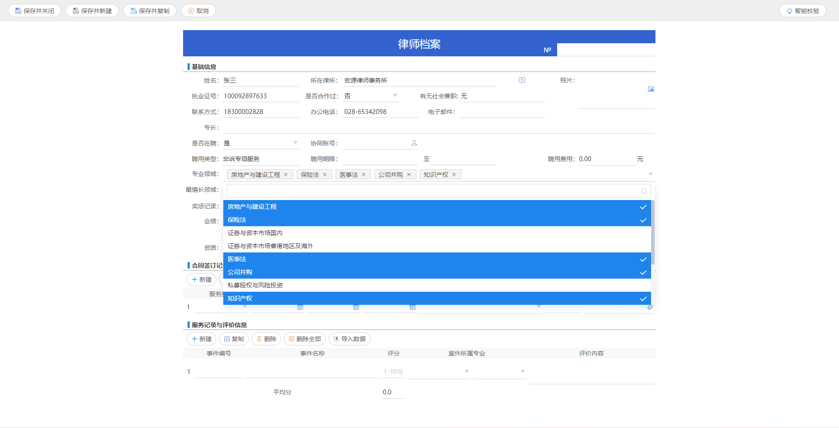Image resolution: width=839 pixels, height=428 pixels.
Task: Click the 评价内容 column header
Action: click(x=591, y=353)
